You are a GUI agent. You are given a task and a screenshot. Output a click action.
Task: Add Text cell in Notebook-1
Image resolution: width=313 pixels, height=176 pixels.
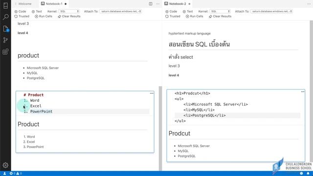(37, 11)
